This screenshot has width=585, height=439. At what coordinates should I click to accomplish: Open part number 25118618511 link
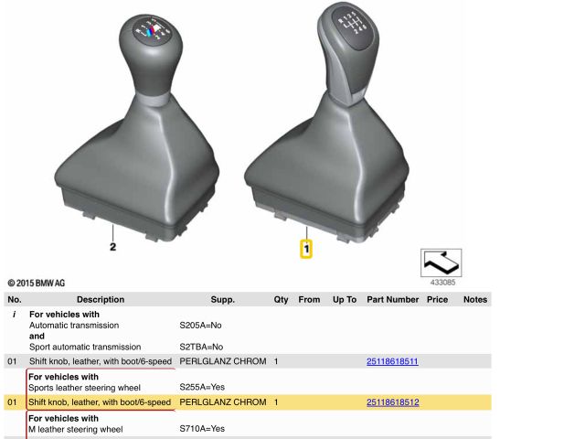point(392,361)
